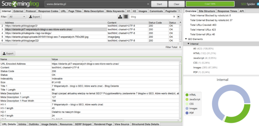The image size is (259, 126).
Task: Click the Clear button
Action: (176, 4)
